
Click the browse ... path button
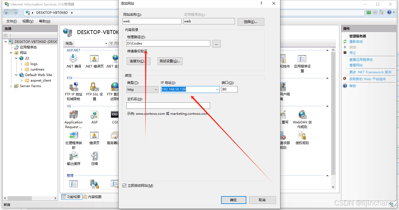[216, 44]
